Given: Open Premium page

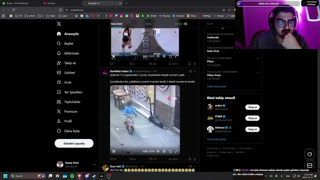Looking at the screenshot, I should point(67,111).
